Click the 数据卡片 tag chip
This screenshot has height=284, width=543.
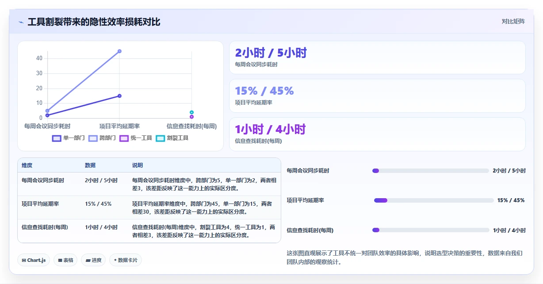pos(126,260)
